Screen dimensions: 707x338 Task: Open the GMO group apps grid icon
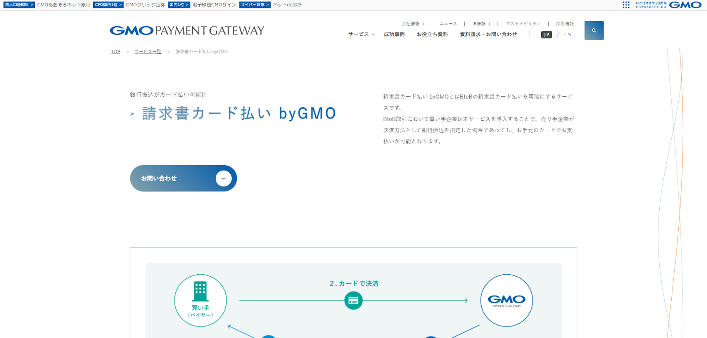coord(626,5)
